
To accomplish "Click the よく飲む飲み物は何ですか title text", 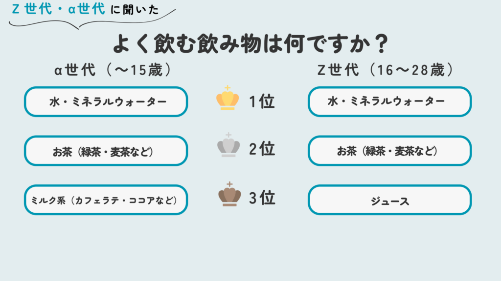I will (x=240, y=45).
